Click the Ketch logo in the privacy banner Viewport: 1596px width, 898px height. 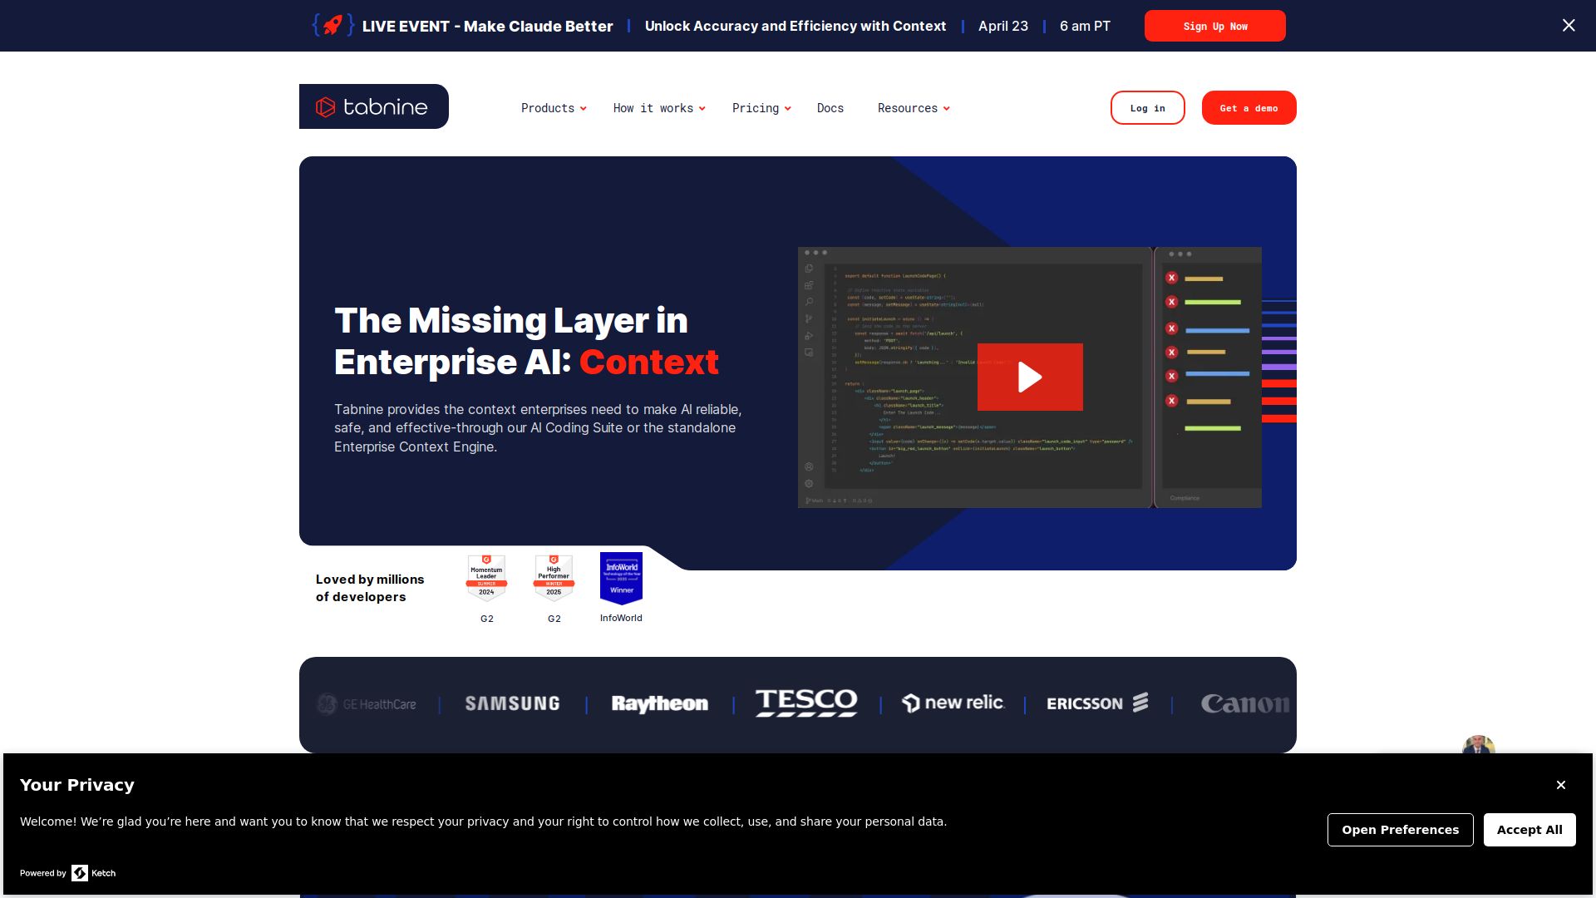click(93, 873)
